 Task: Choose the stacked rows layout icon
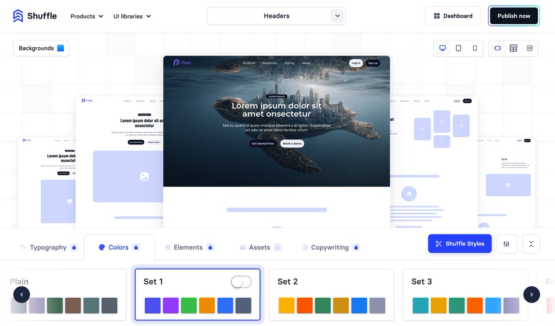pyautogui.click(x=530, y=48)
